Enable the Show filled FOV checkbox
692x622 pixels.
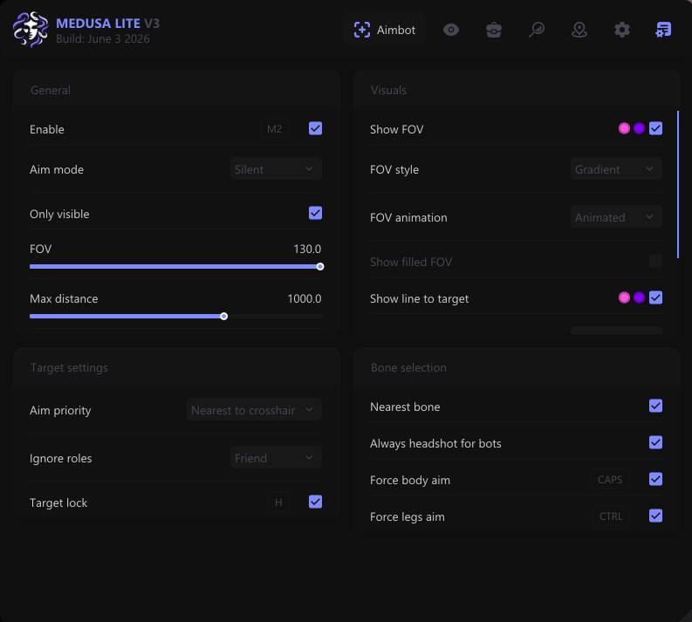(655, 261)
